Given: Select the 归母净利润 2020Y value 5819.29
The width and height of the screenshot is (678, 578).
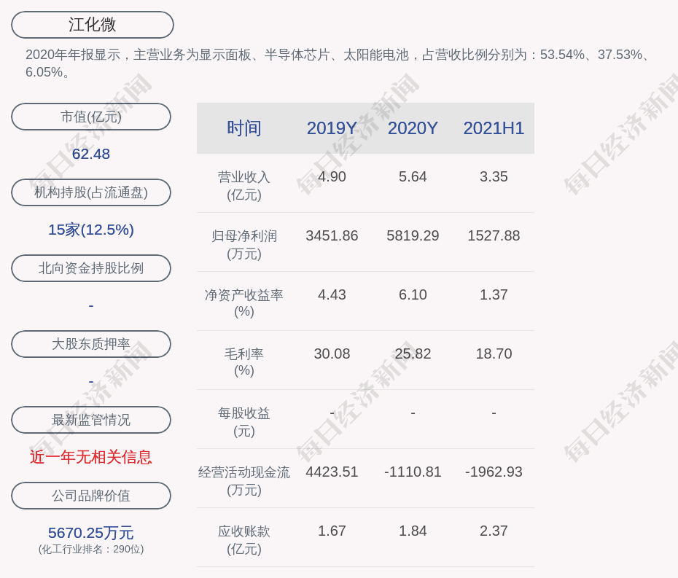Looking at the screenshot, I should click(x=413, y=235).
